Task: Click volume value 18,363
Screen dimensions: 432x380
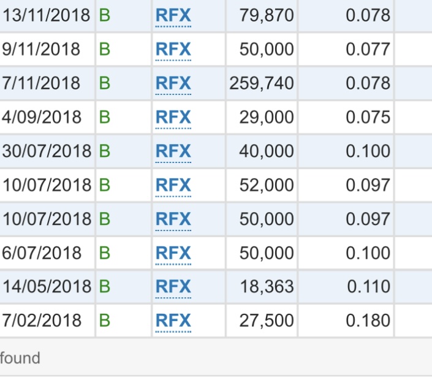Action: tap(267, 287)
